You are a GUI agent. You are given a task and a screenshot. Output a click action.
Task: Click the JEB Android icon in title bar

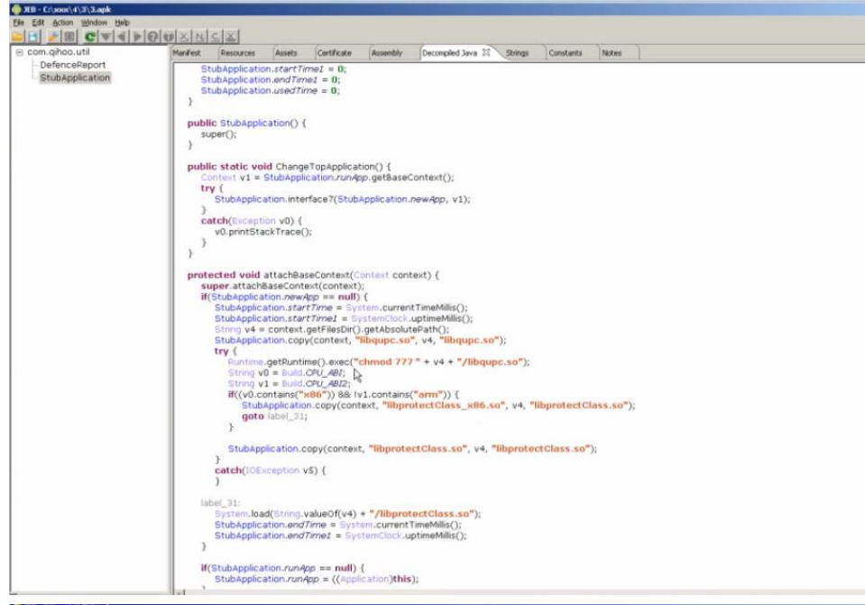pyautogui.click(x=16, y=9)
